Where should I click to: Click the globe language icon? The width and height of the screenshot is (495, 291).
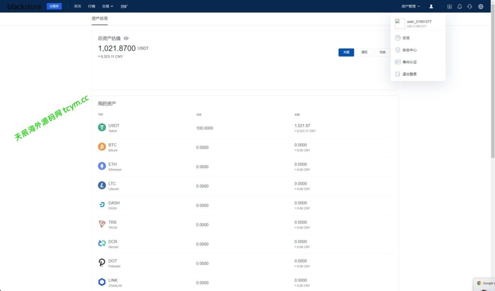pyautogui.click(x=480, y=6)
